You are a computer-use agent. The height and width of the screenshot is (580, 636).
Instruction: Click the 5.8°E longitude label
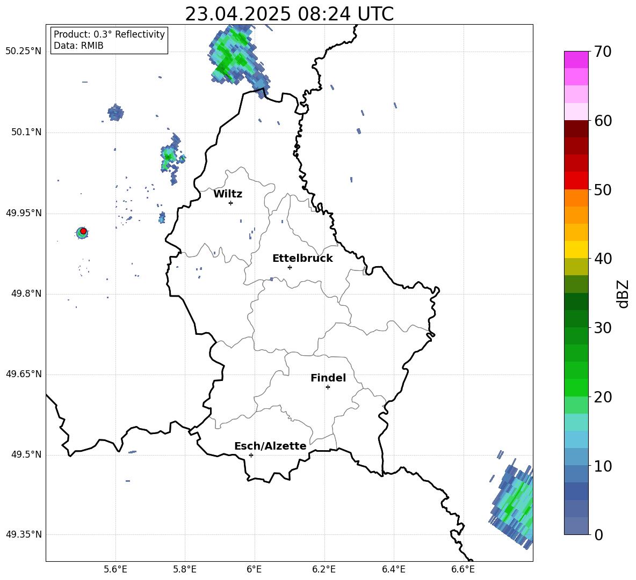point(185,569)
